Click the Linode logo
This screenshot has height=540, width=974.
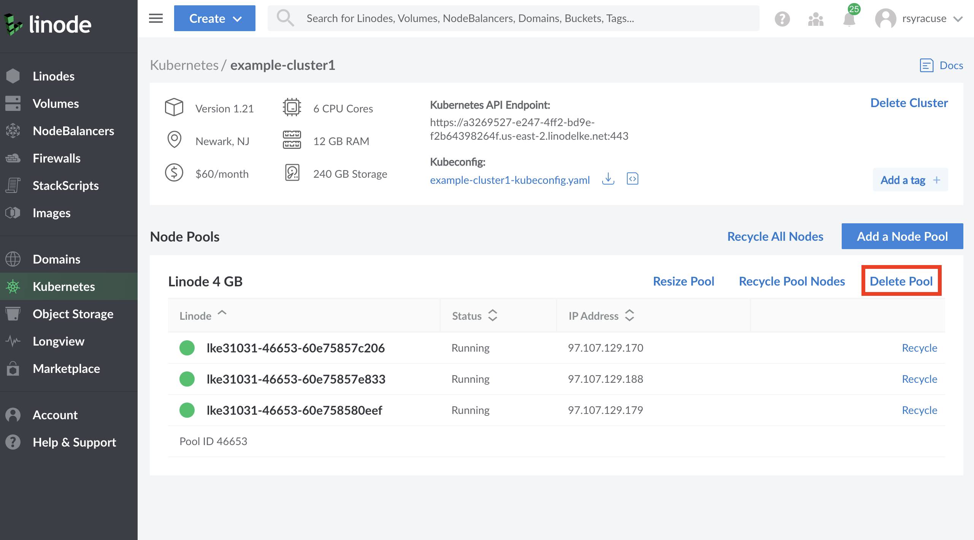(48, 24)
